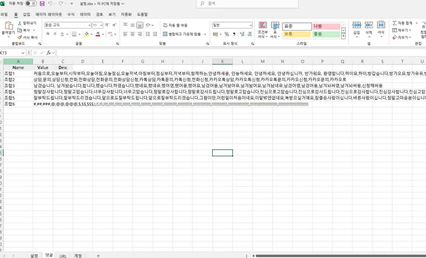Screen dimensions: 426x258
Task: Select top vertical align icon
Action: (x=125, y=25)
